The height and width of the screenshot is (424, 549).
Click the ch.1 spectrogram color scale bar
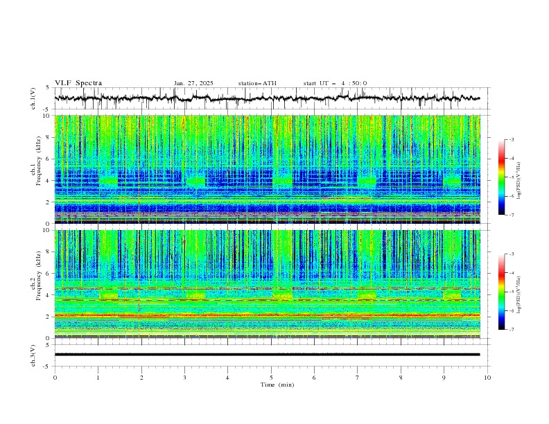pos(502,177)
